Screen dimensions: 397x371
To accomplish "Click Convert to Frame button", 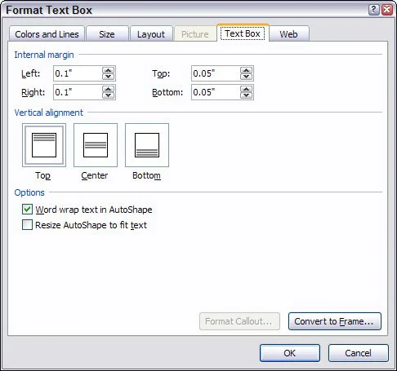I will coord(335,321).
